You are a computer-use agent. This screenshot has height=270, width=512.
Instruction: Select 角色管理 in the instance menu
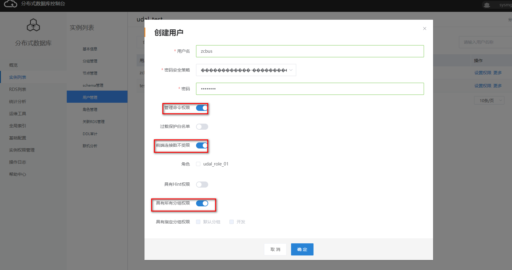point(90,110)
